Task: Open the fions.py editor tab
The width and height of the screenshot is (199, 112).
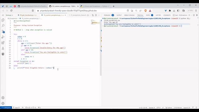Action: click(9, 15)
